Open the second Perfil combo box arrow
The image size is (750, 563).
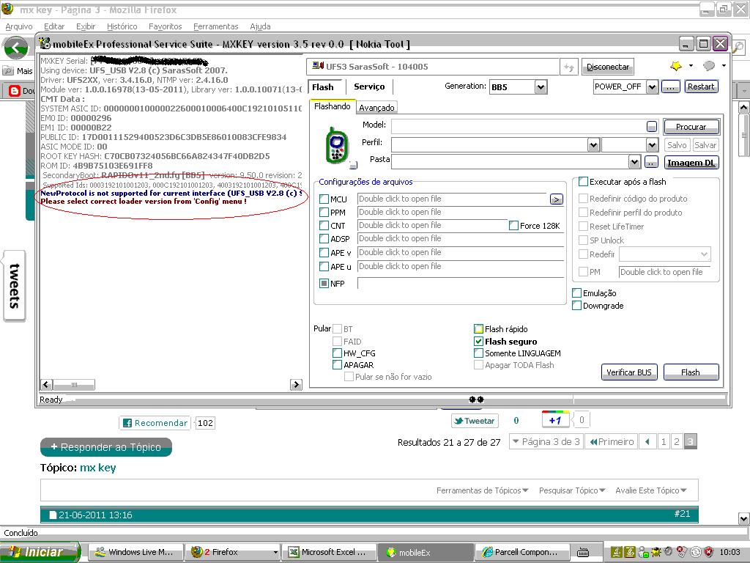(653, 144)
